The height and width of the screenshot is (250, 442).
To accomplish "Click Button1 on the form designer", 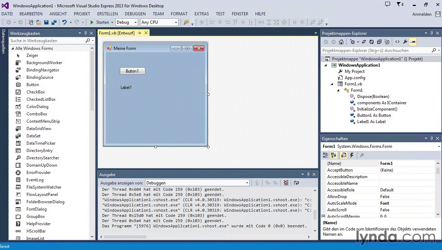I will pos(132,71).
